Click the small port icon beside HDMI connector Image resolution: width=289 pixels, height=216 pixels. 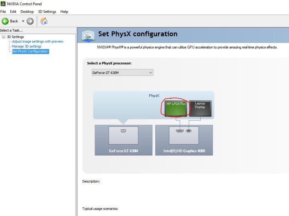point(189,131)
